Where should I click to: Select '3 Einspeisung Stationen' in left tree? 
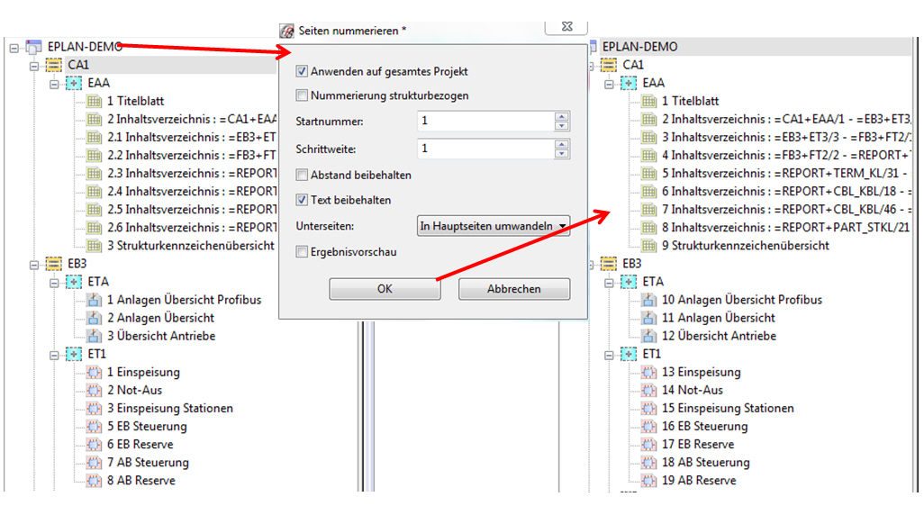pos(169,409)
